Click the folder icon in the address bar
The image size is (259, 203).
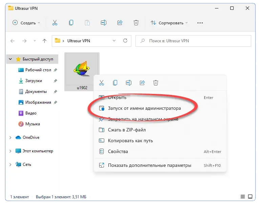pyautogui.click(x=58, y=41)
